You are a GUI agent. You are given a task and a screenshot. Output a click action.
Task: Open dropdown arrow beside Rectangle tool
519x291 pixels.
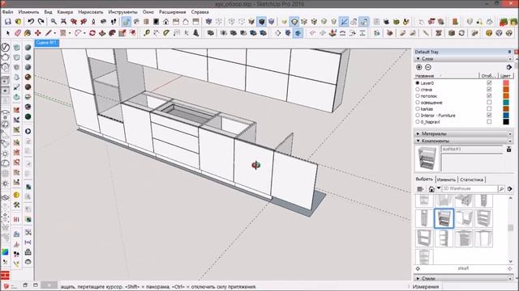70,33
